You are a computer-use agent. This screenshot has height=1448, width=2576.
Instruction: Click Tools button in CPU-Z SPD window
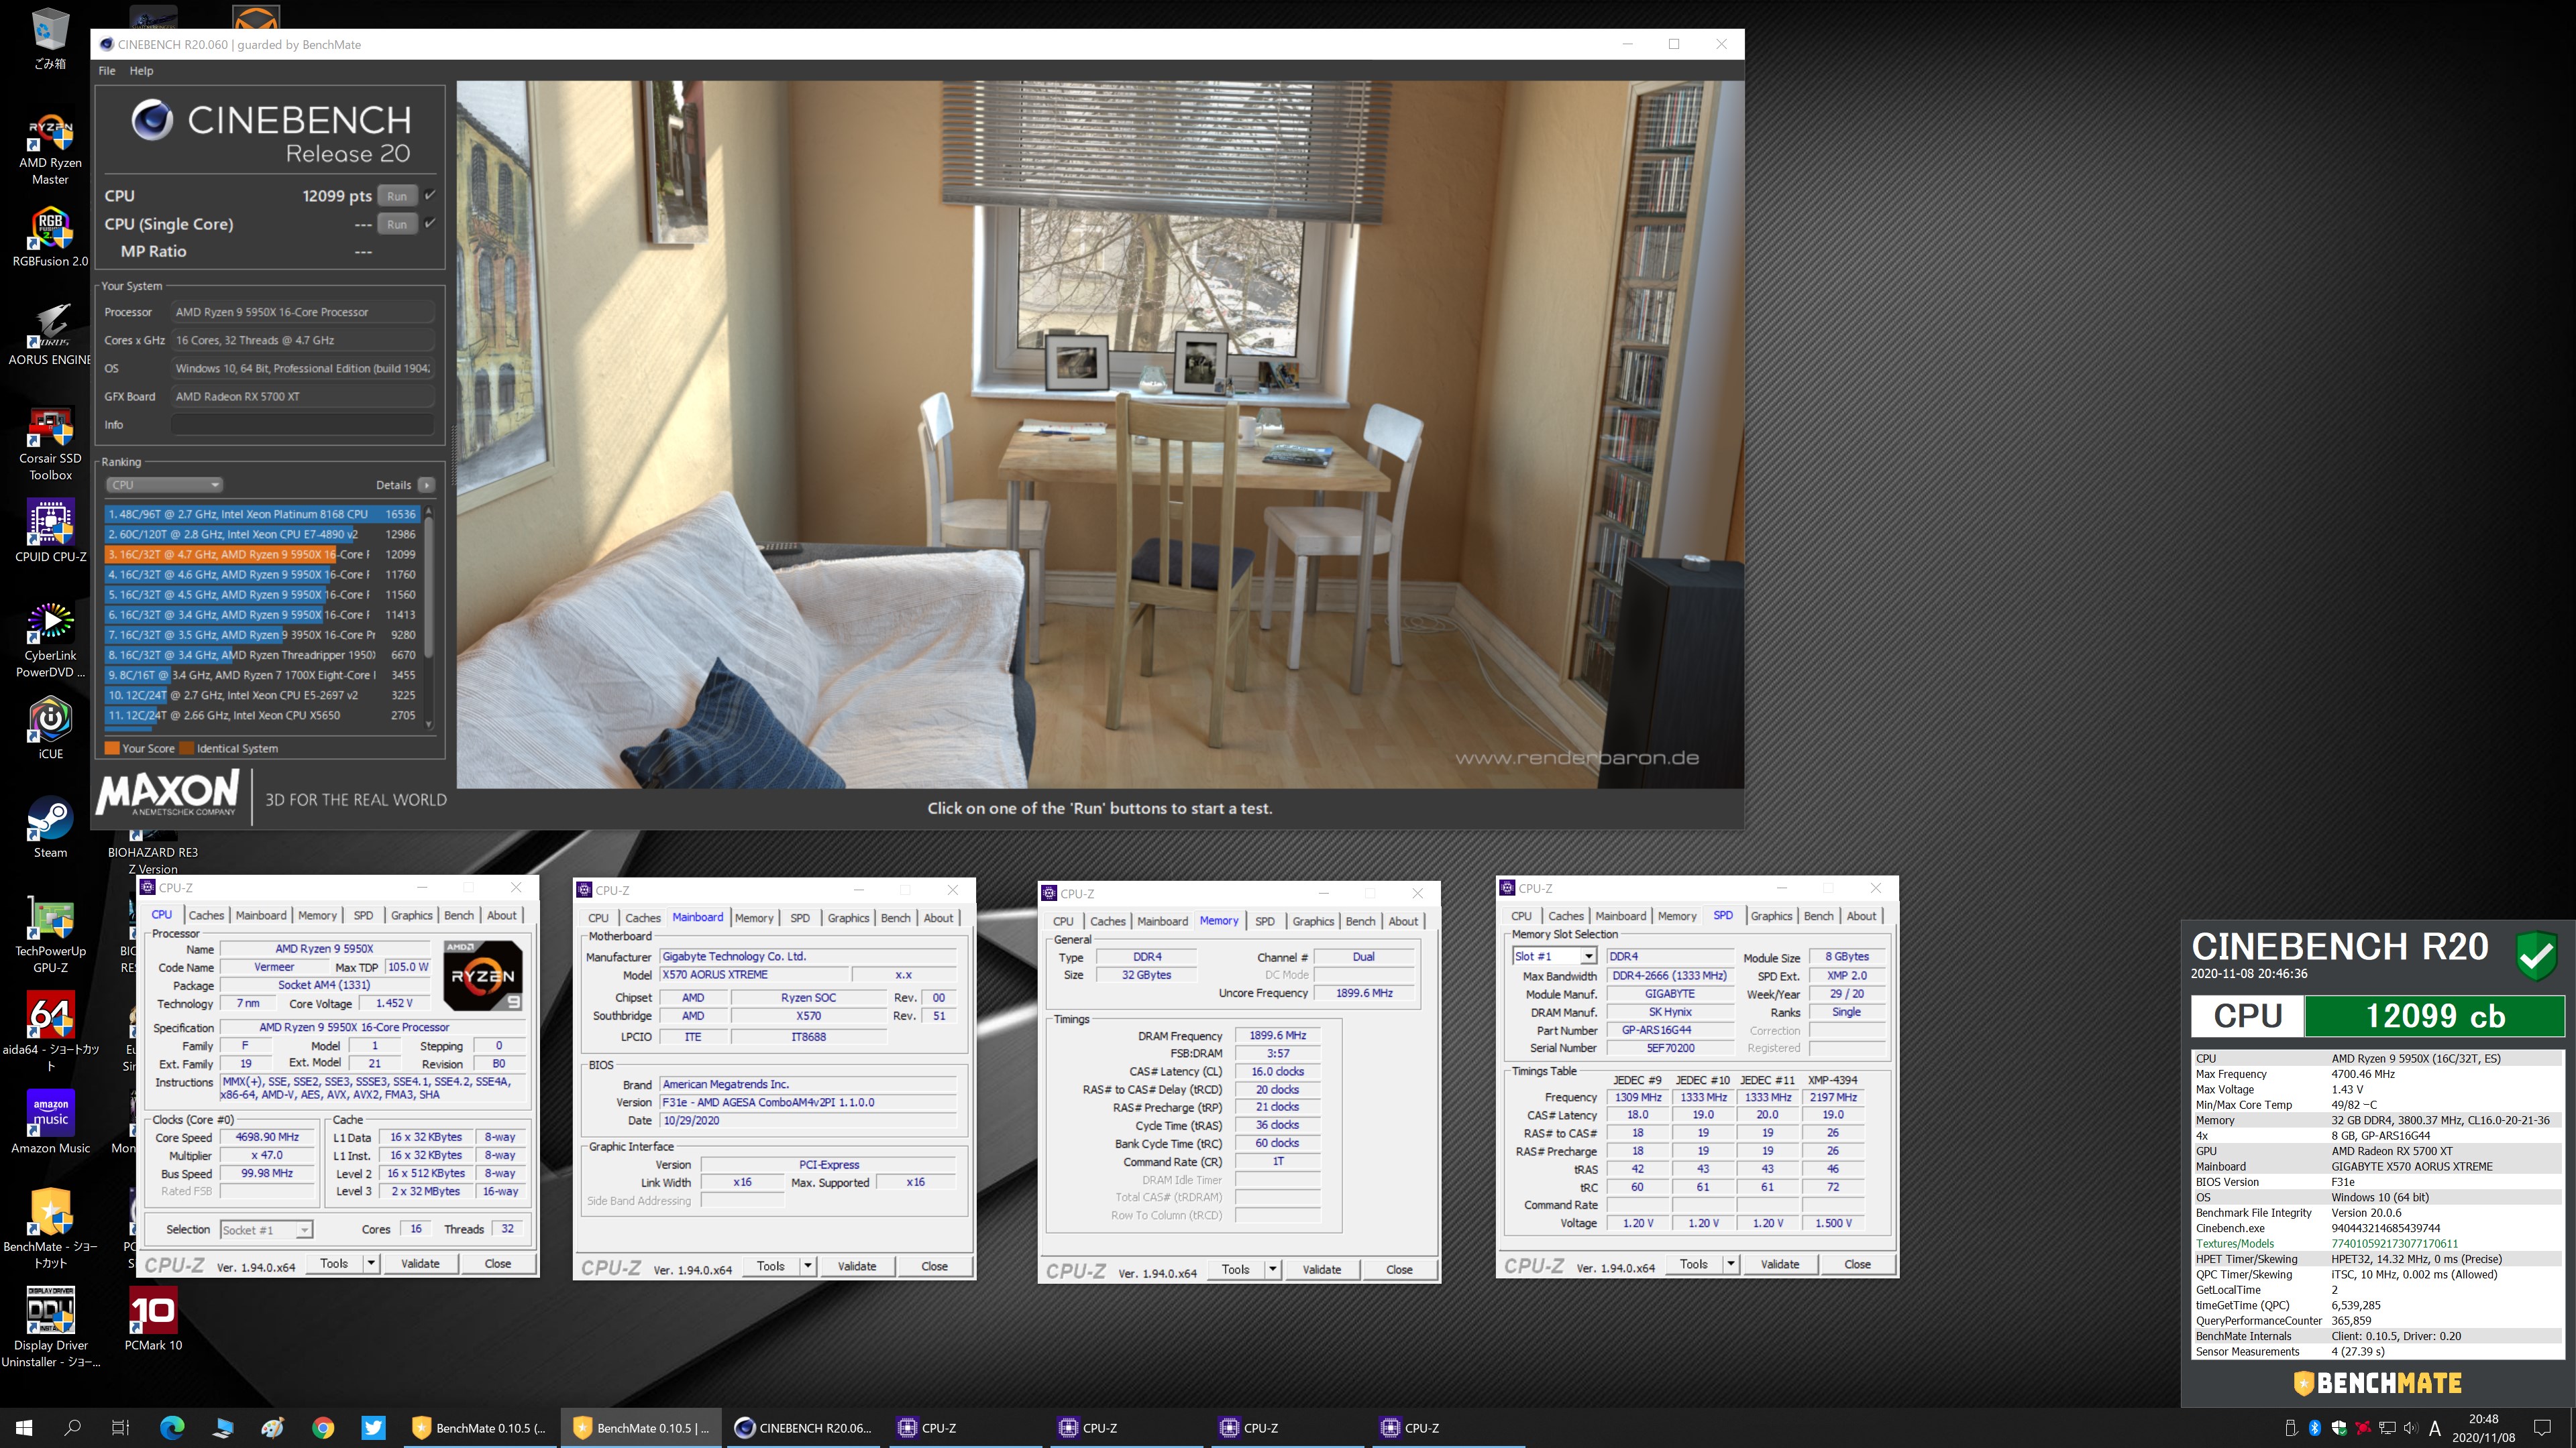pos(1694,1264)
